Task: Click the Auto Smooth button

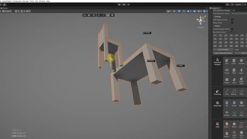Action: point(223,49)
